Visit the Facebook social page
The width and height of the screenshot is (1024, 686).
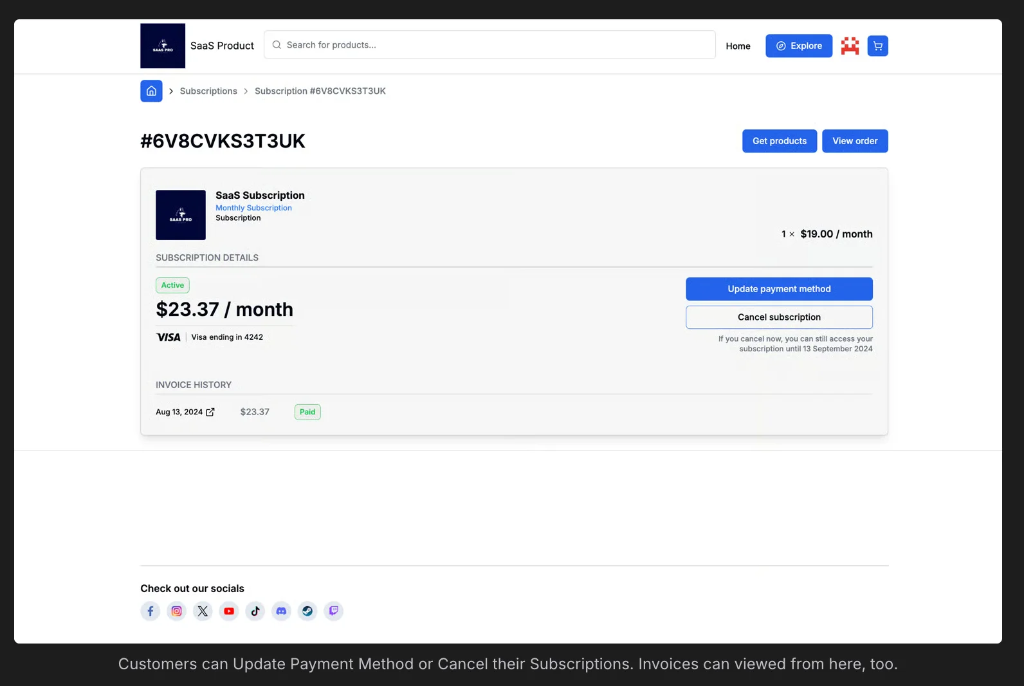(151, 611)
